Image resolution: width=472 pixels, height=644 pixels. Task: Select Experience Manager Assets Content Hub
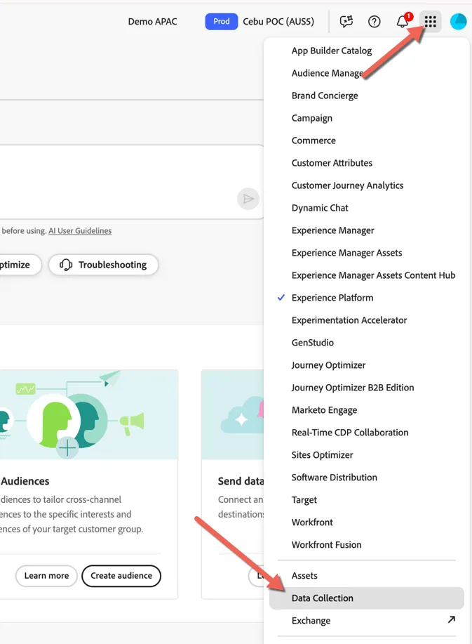[373, 275]
